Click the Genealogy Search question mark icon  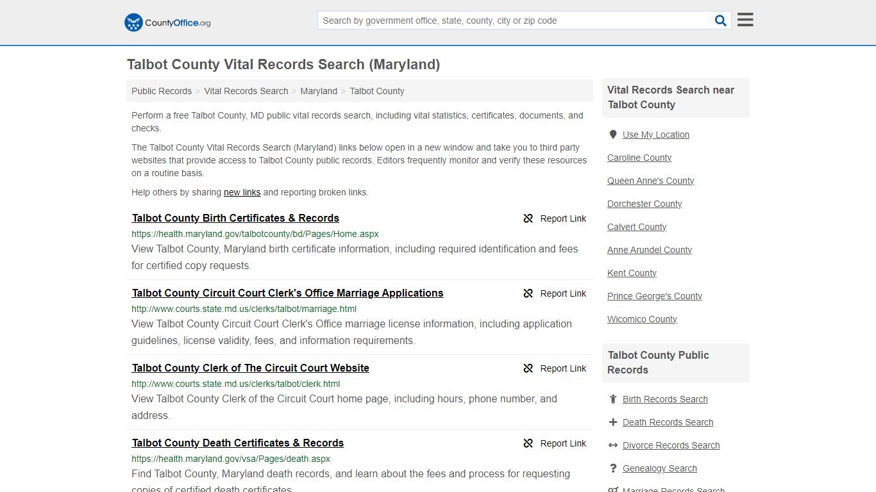[x=613, y=468]
